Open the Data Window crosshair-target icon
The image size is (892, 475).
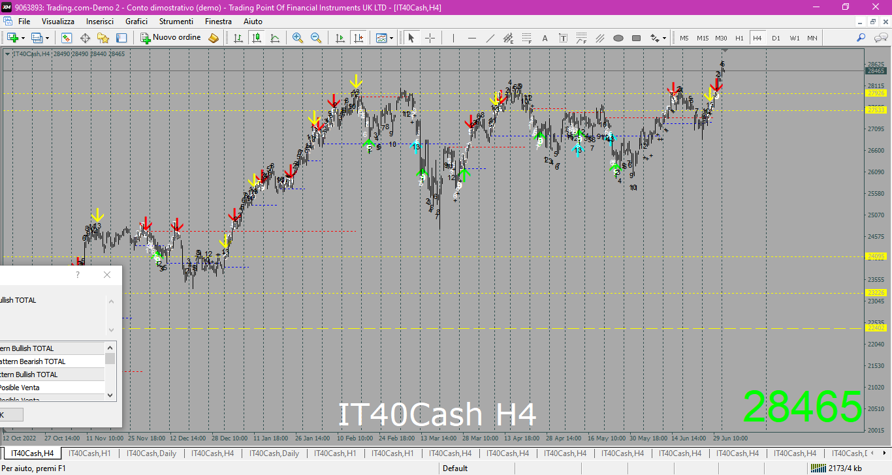tap(85, 38)
